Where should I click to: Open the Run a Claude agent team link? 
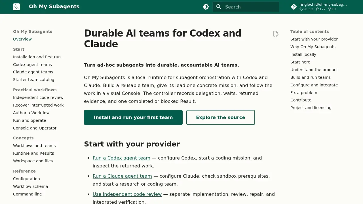tap(122, 176)
